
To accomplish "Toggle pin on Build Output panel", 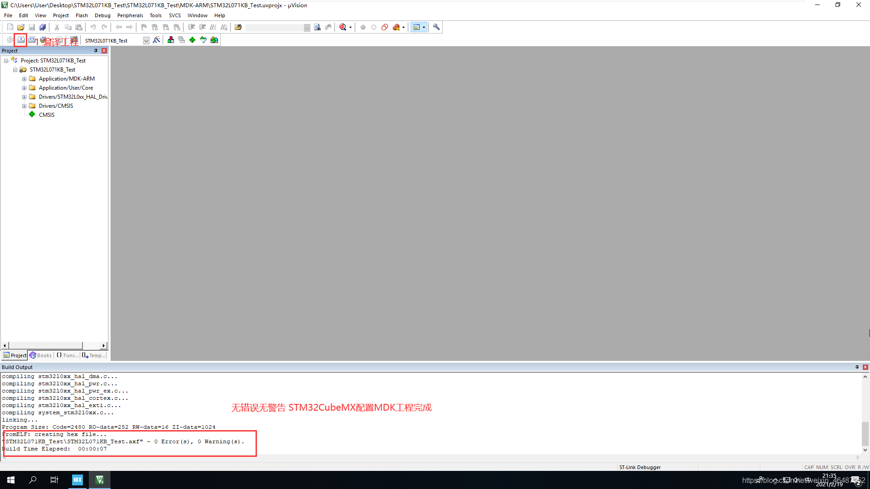I will click(x=857, y=367).
